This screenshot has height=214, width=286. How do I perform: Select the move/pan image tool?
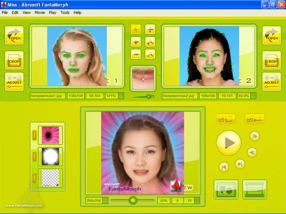pyautogui.click(x=150, y=29)
